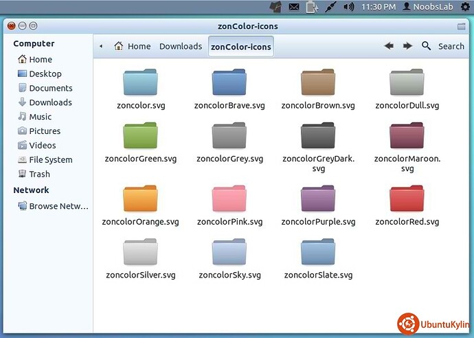Go to Home in the path bar
This screenshot has width=474, height=338.
point(132,47)
